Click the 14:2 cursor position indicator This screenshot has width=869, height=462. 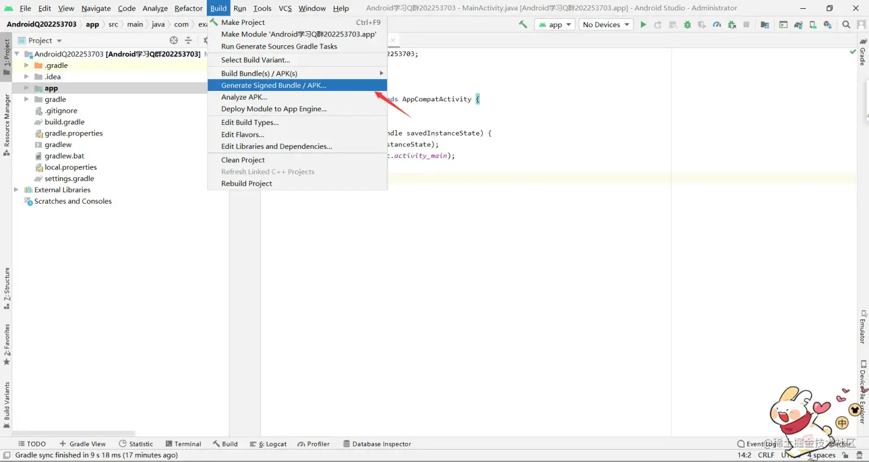pos(744,455)
